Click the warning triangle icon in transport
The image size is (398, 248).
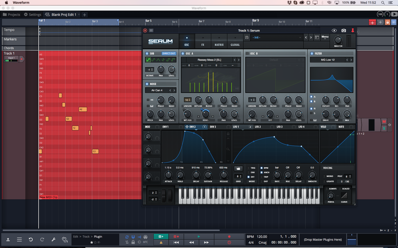161,243
